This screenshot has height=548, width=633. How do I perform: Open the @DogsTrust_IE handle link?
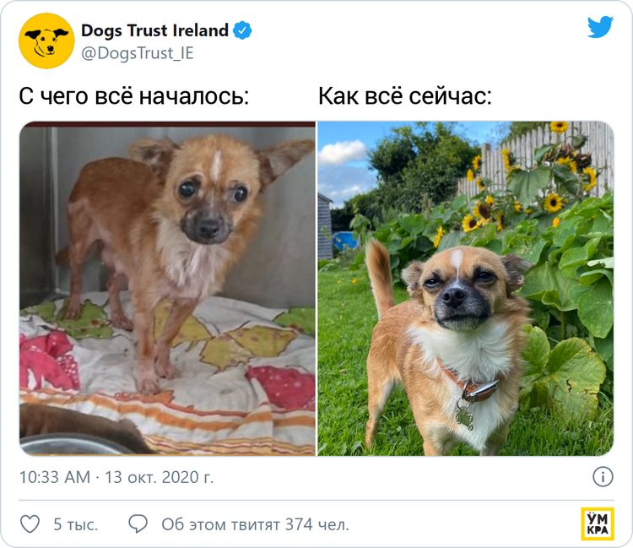pyautogui.click(x=138, y=53)
